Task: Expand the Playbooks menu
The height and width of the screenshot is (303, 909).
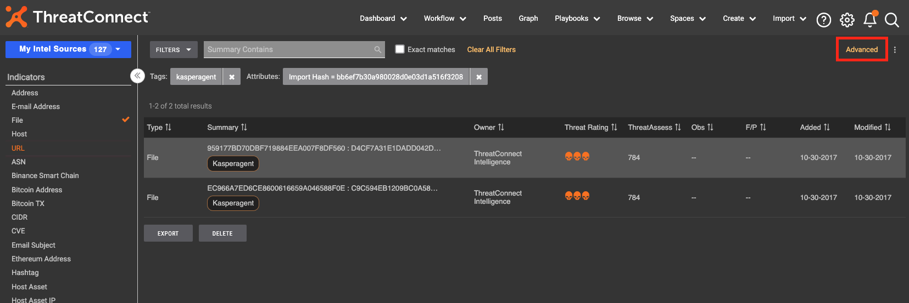Action: tap(577, 18)
